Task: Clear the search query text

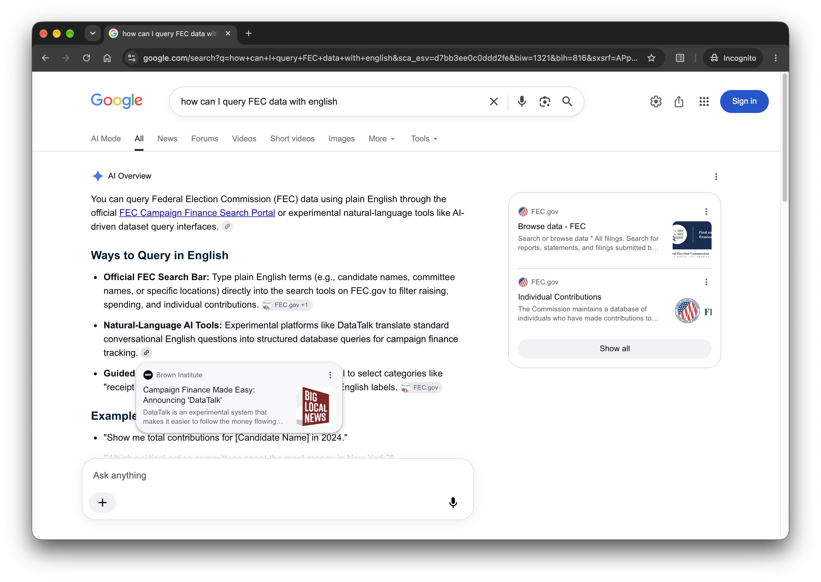Action: [x=494, y=101]
